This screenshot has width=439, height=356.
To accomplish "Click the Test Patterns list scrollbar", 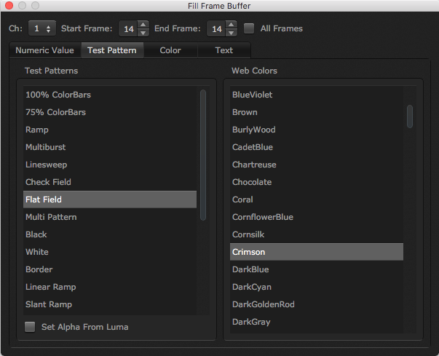I will coord(203,153).
